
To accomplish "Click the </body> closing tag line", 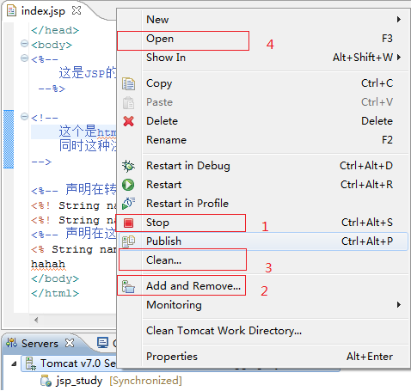I will click(x=55, y=278).
